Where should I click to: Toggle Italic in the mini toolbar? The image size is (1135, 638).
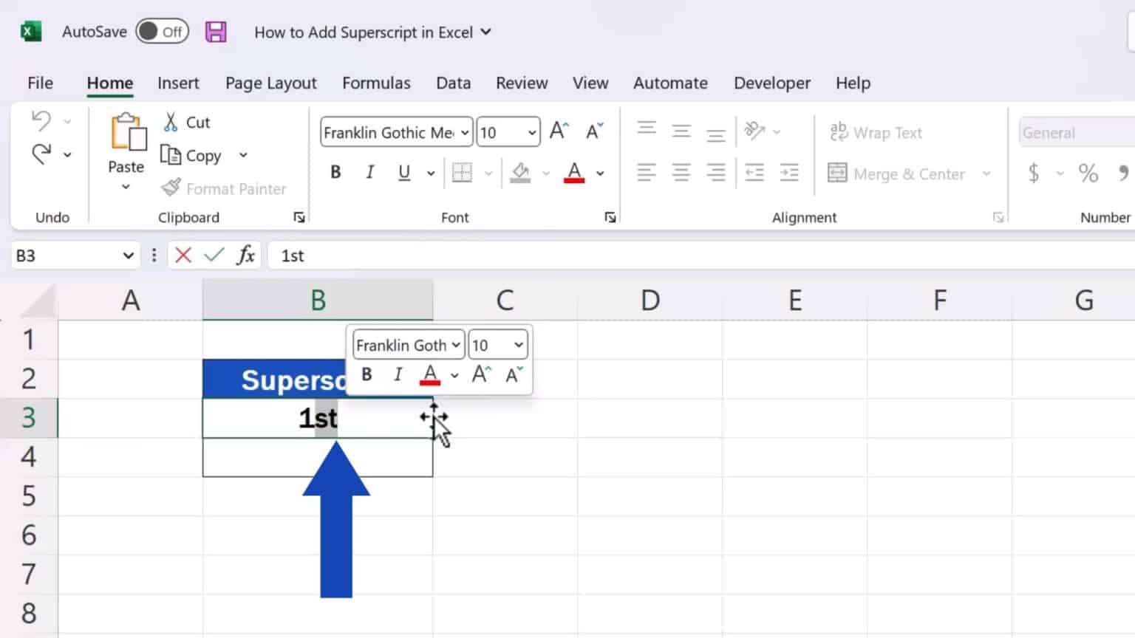pyautogui.click(x=398, y=374)
